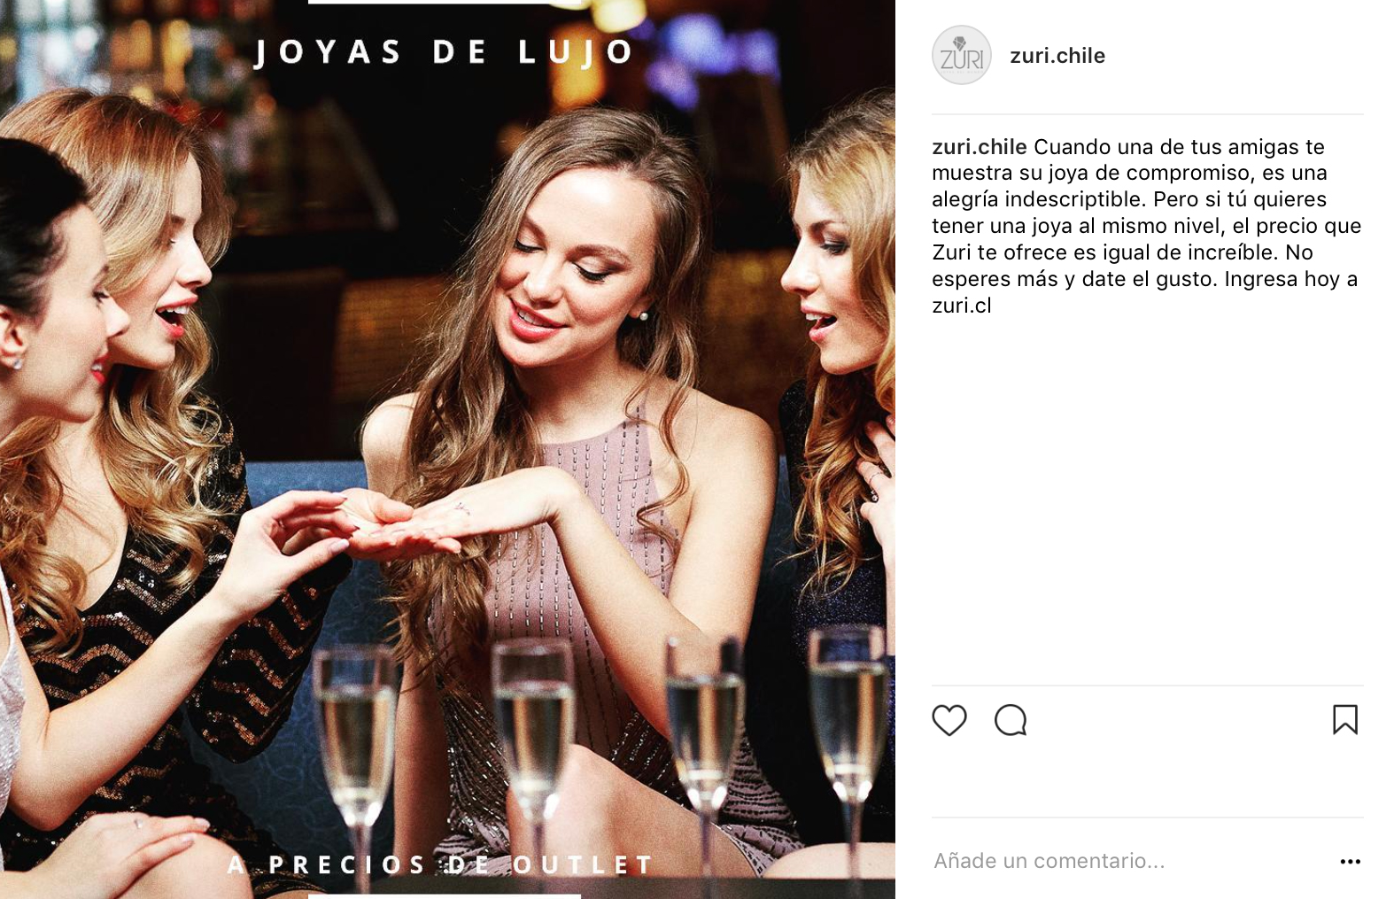
Task: Open the zuri.chile username in the header
Action: coord(1057,56)
